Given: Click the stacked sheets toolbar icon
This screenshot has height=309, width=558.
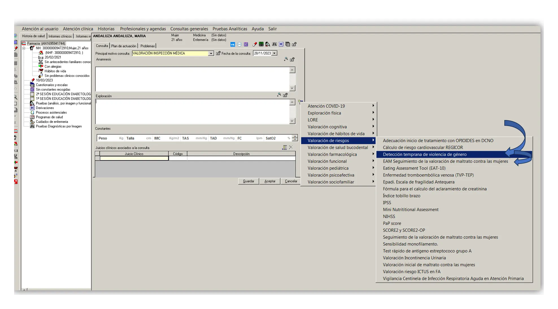Looking at the screenshot, I should point(287,44).
